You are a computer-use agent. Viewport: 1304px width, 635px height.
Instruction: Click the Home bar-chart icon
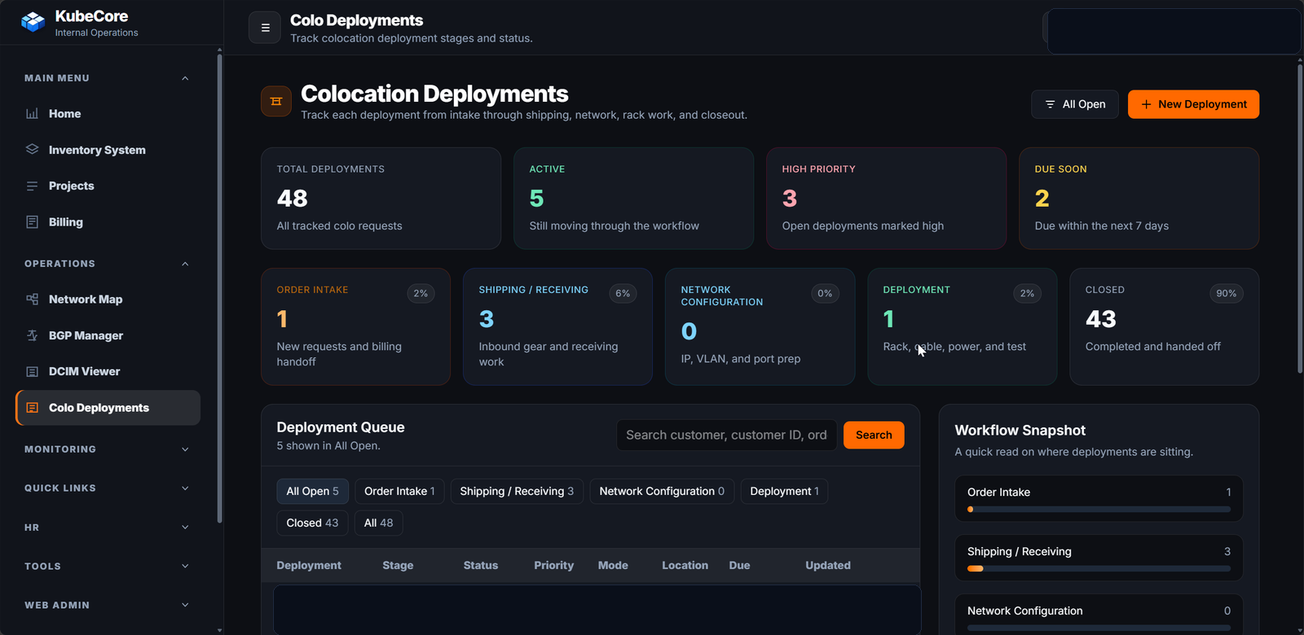point(33,114)
